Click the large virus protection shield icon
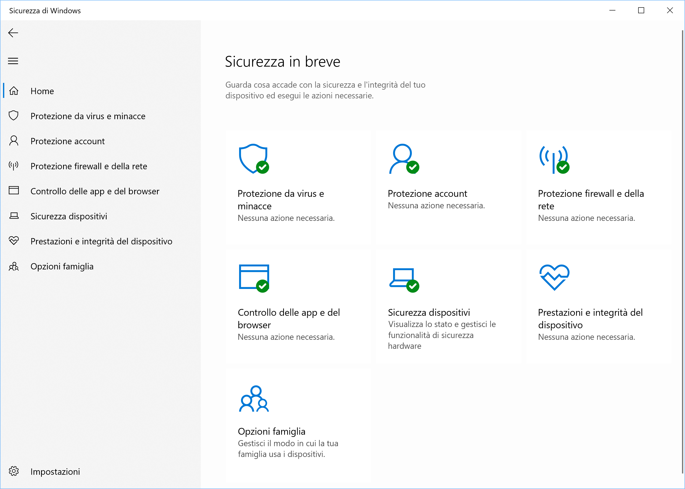The width and height of the screenshot is (685, 489). tap(254, 159)
